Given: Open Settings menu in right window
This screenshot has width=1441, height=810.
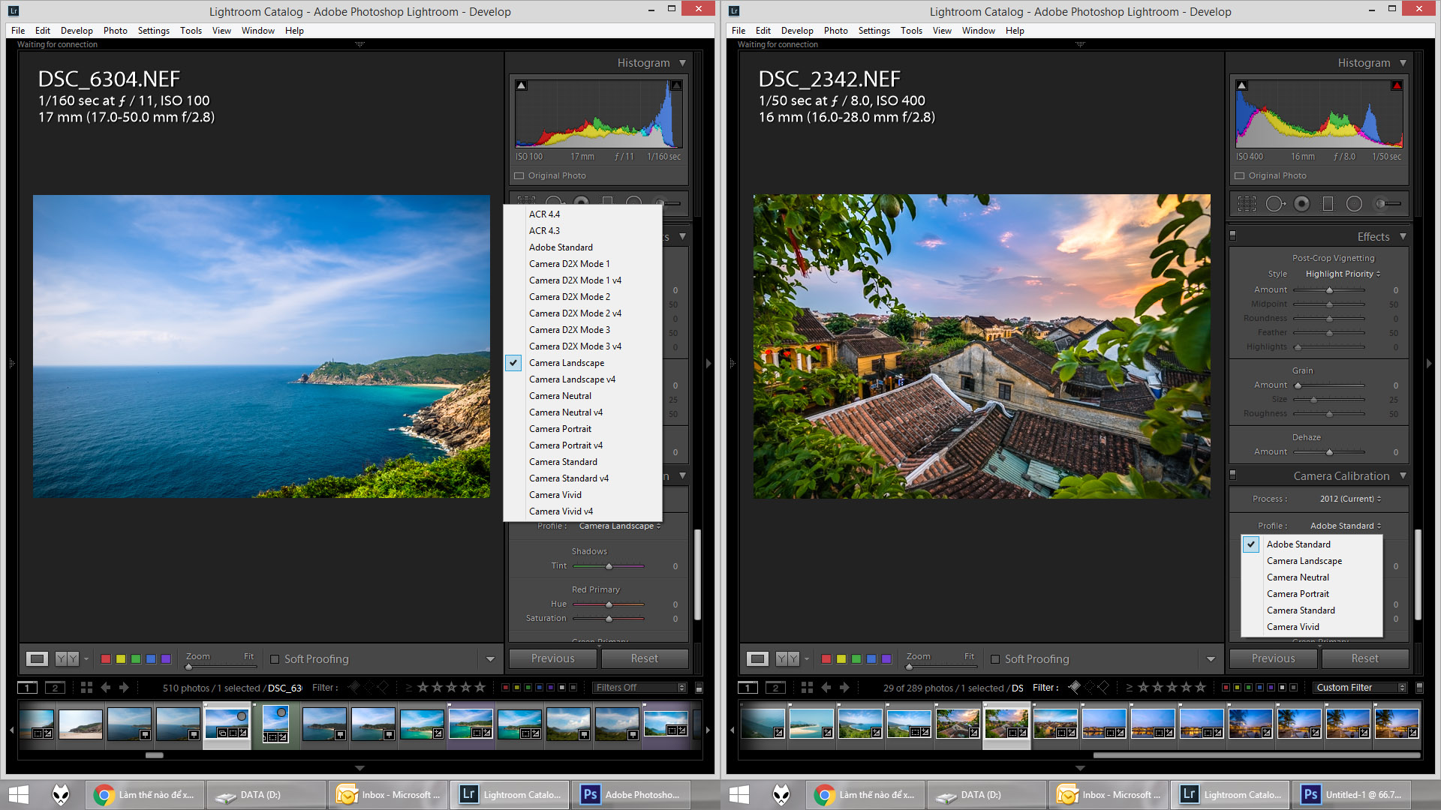Looking at the screenshot, I should click(874, 30).
